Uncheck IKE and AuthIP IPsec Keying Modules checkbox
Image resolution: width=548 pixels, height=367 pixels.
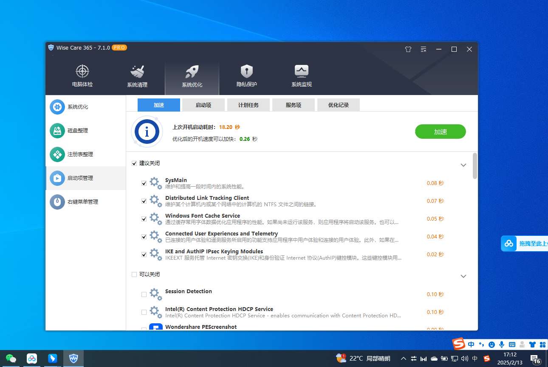144,255
